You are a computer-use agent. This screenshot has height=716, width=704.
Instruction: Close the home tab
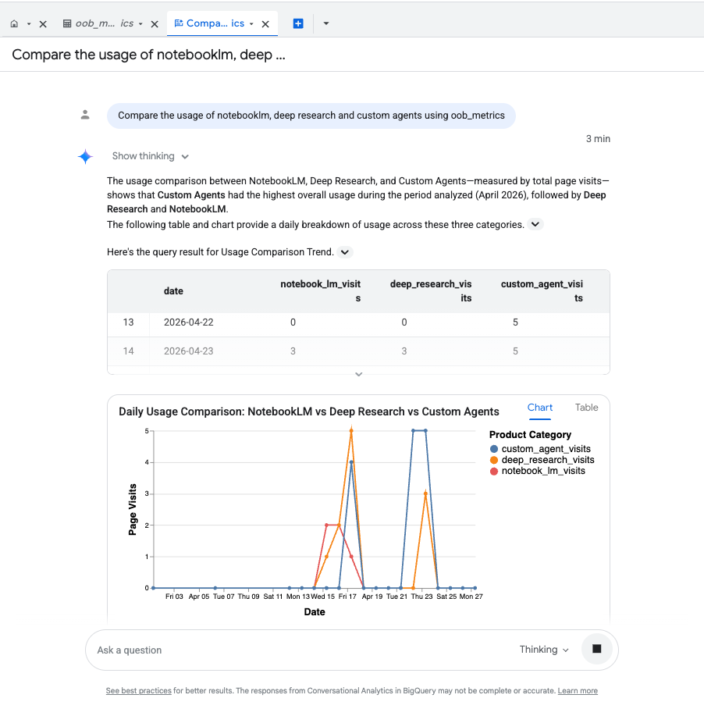point(43,24)
